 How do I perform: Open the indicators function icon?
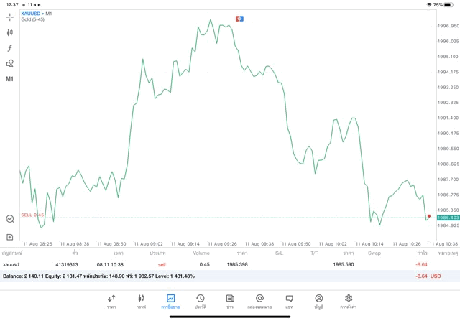click(x=10, y=48)
